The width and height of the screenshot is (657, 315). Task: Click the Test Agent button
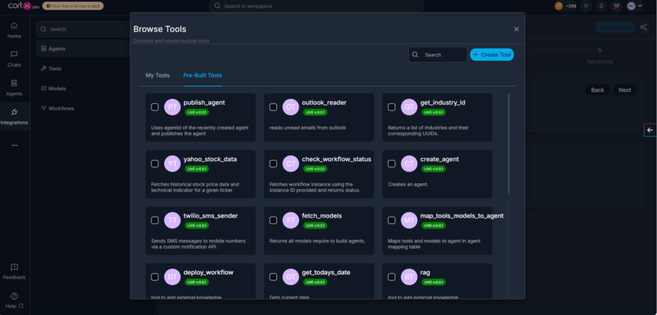click(x=615, y=27)
